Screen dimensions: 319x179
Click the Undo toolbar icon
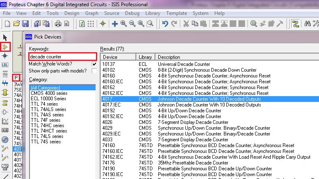(165, 24)
